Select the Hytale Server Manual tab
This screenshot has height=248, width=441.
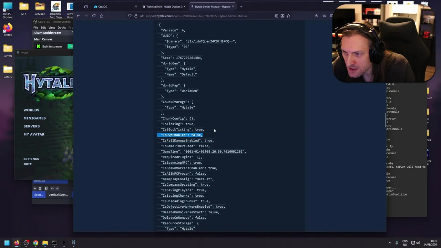pos(213,7)
